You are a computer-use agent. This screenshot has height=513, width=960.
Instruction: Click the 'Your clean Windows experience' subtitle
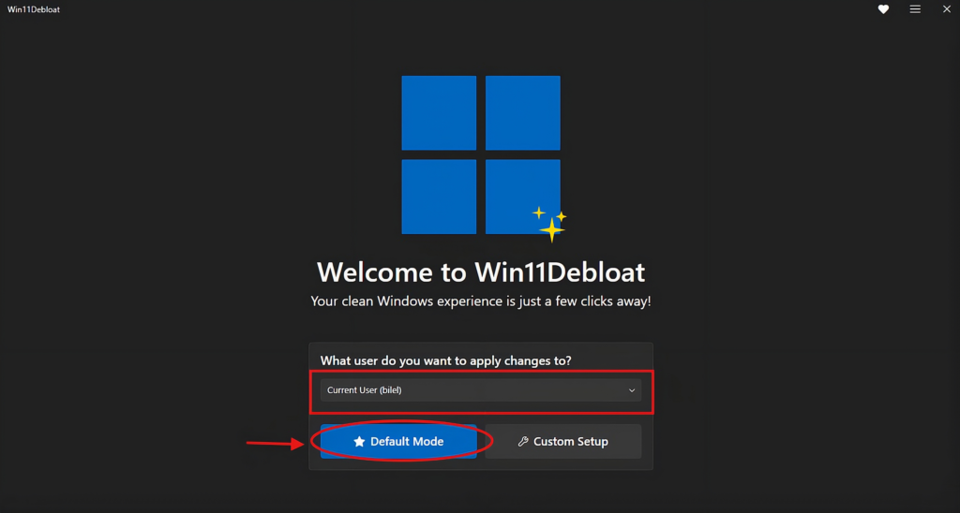point(481,301)
